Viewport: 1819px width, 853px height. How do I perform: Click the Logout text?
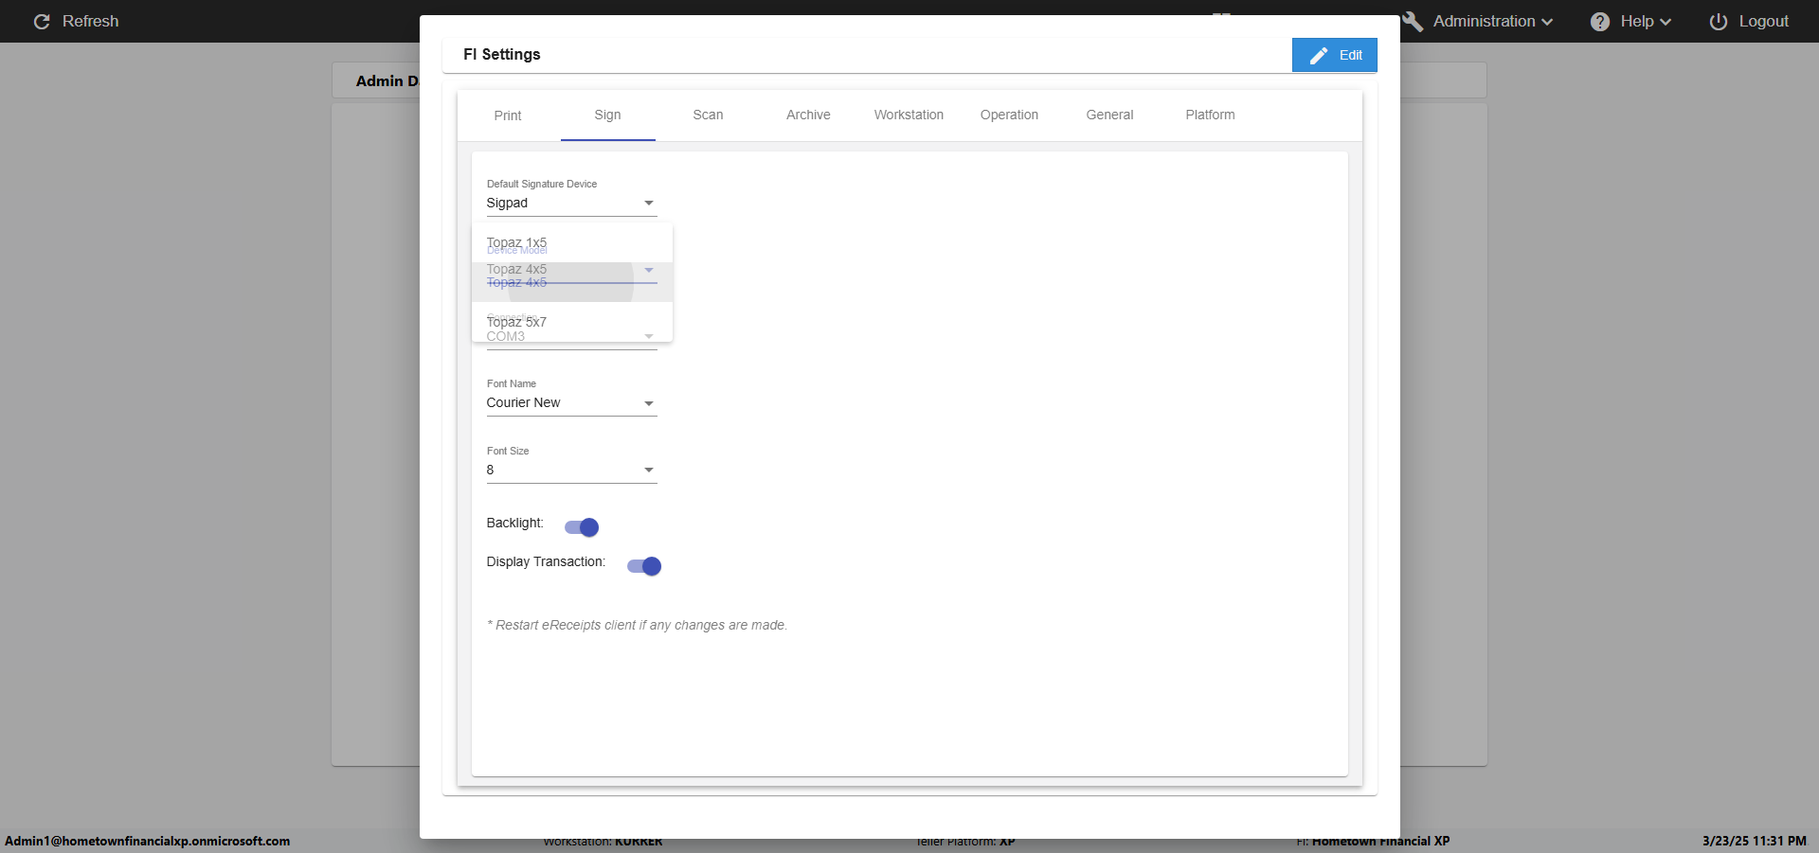pos(1763,21)
